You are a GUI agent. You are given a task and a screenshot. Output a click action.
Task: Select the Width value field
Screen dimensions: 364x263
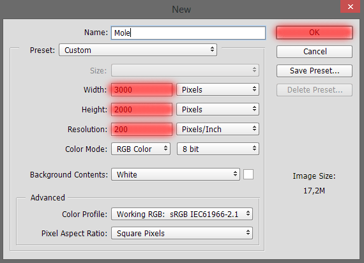tap(142, 89)
